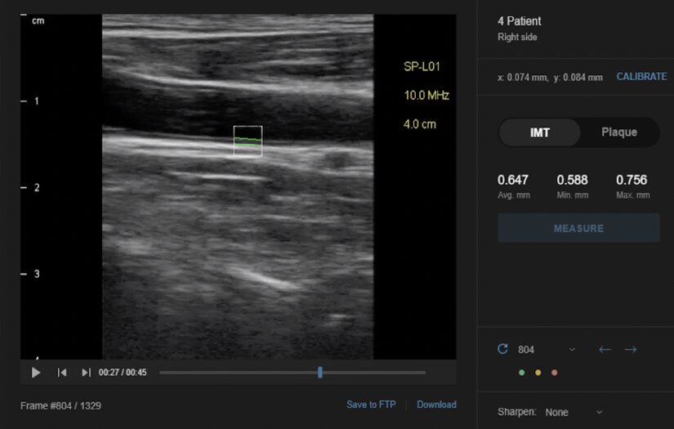Switch to the IMT mode

539,132
